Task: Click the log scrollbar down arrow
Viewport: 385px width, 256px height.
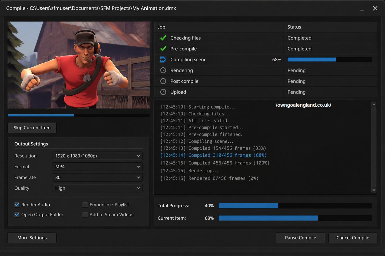Action: 374,190
